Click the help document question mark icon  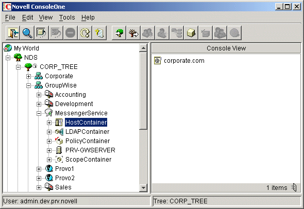(99, 33)
